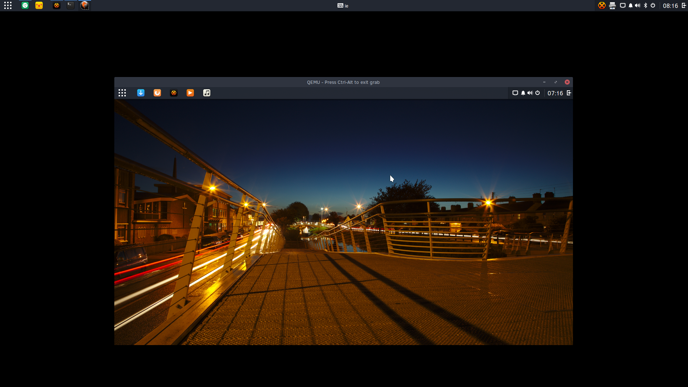Open the host applications grid menu
This screenshot has height=387, width=688.
[8, 5]
